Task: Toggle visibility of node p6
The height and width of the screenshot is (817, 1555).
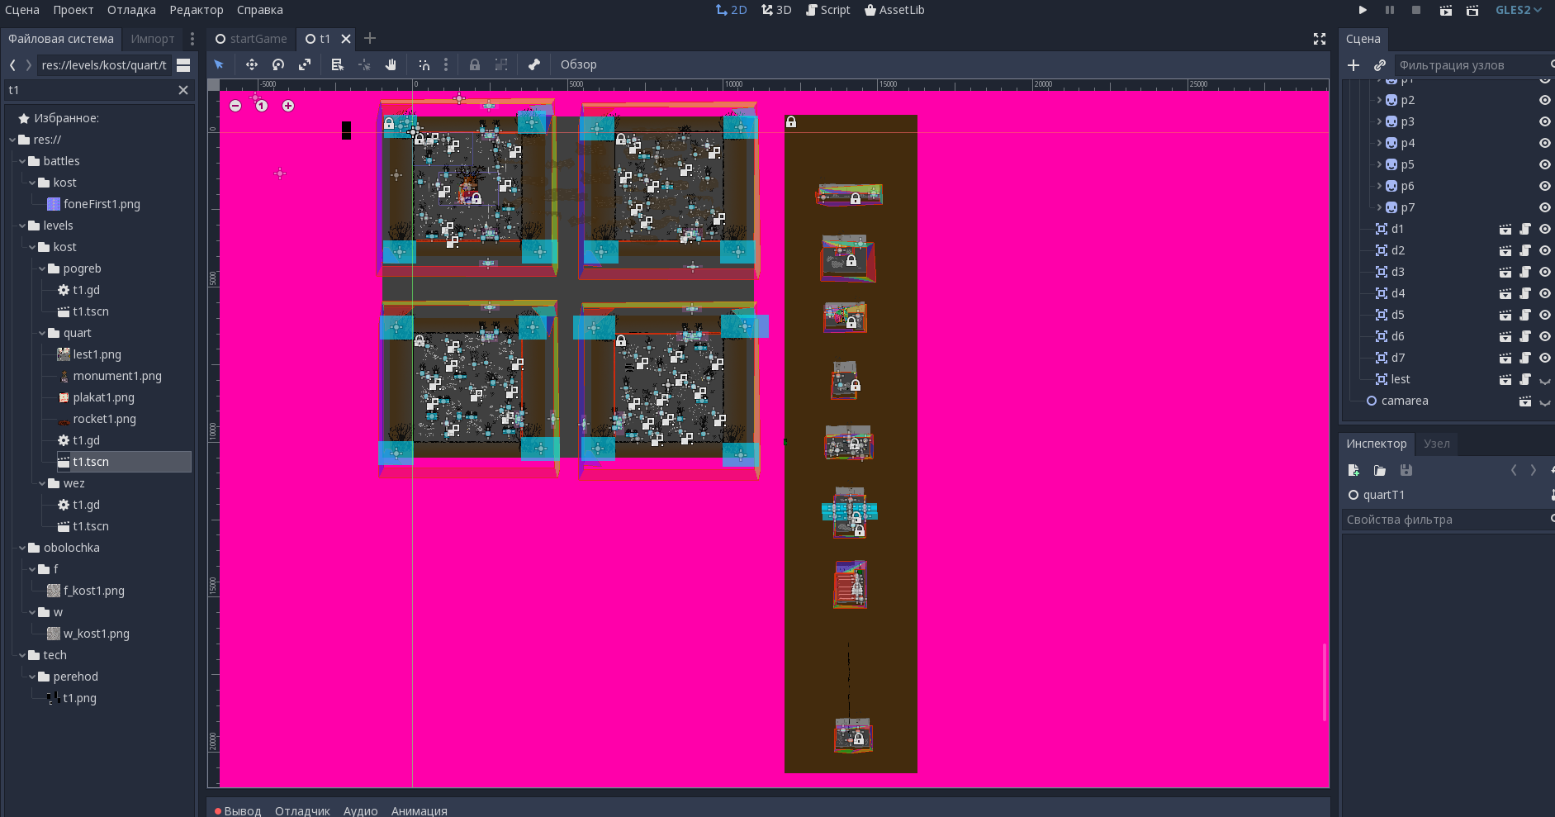Action: point(1545,186)
